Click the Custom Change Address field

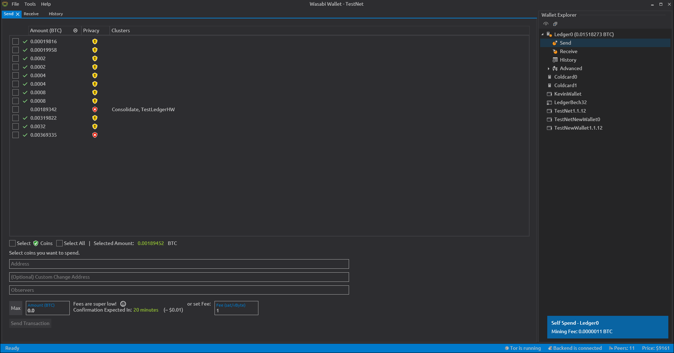179,277
